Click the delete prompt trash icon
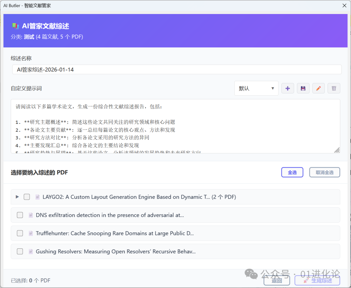The width and height of the screenshot is (351, 288). (334, 88)
